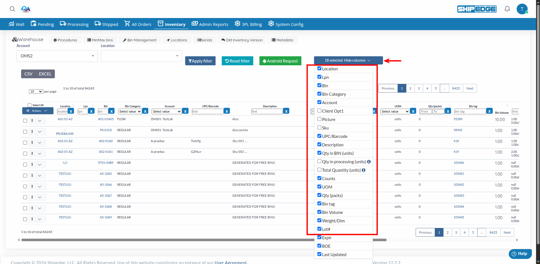
Task: Clear the Bin column filter using its X icon
Action: click(x=112, y=111)
